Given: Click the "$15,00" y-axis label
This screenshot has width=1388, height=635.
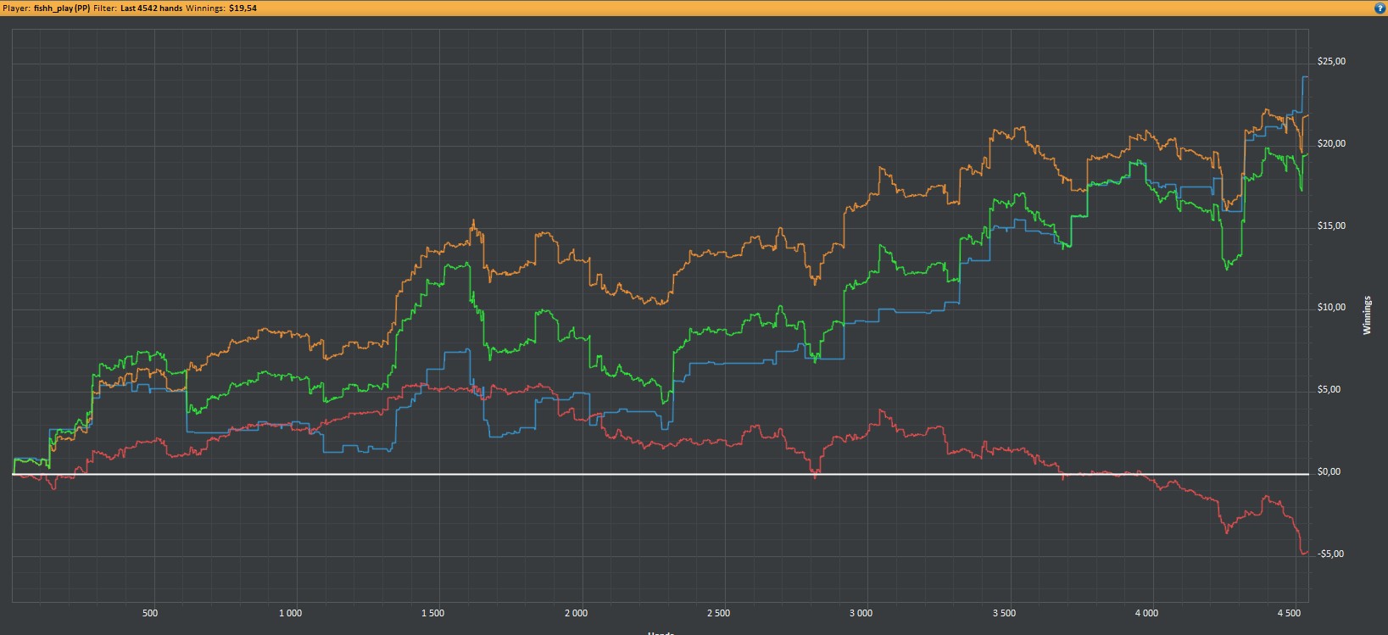Looking at the screenshot, I should point(1331,226).
